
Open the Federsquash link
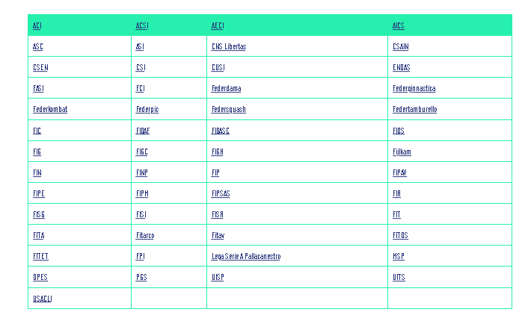[229, 109]
